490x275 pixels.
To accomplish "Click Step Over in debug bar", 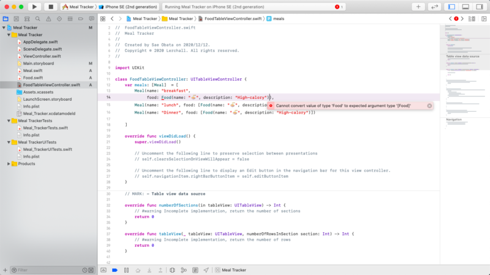I will tap(138, 270).
